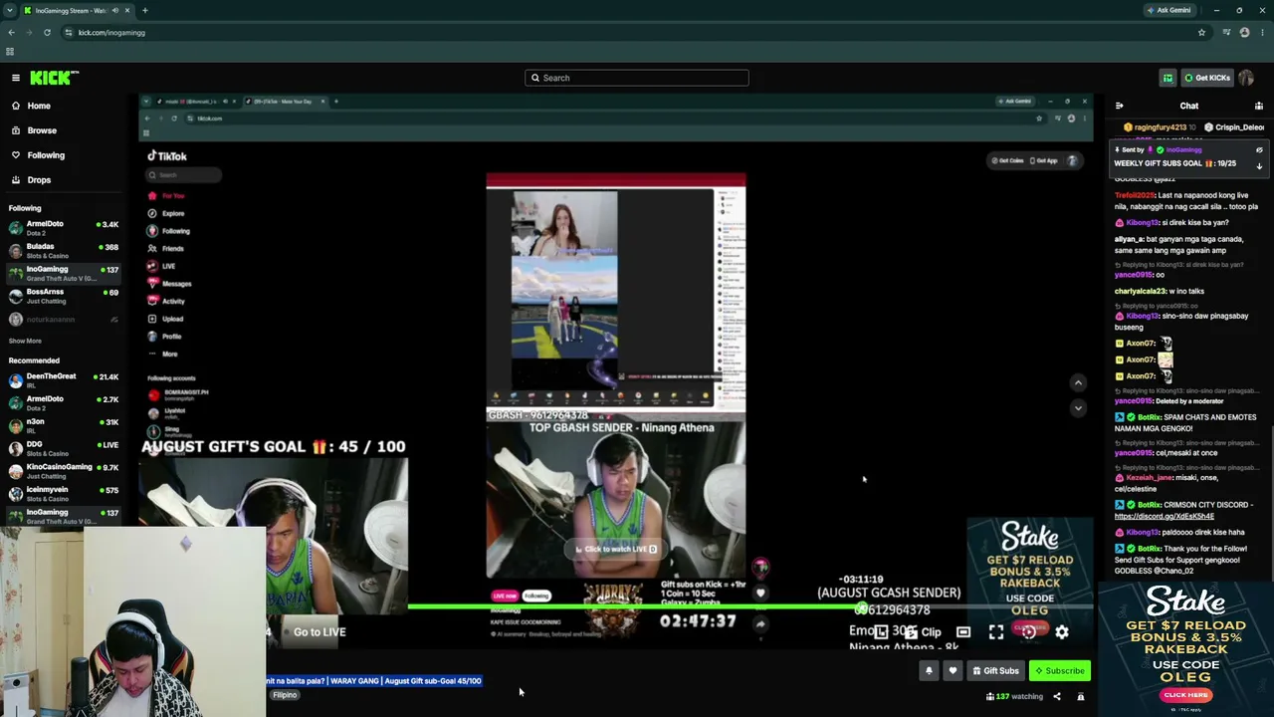Reload the Kick page

pos(47,32)
